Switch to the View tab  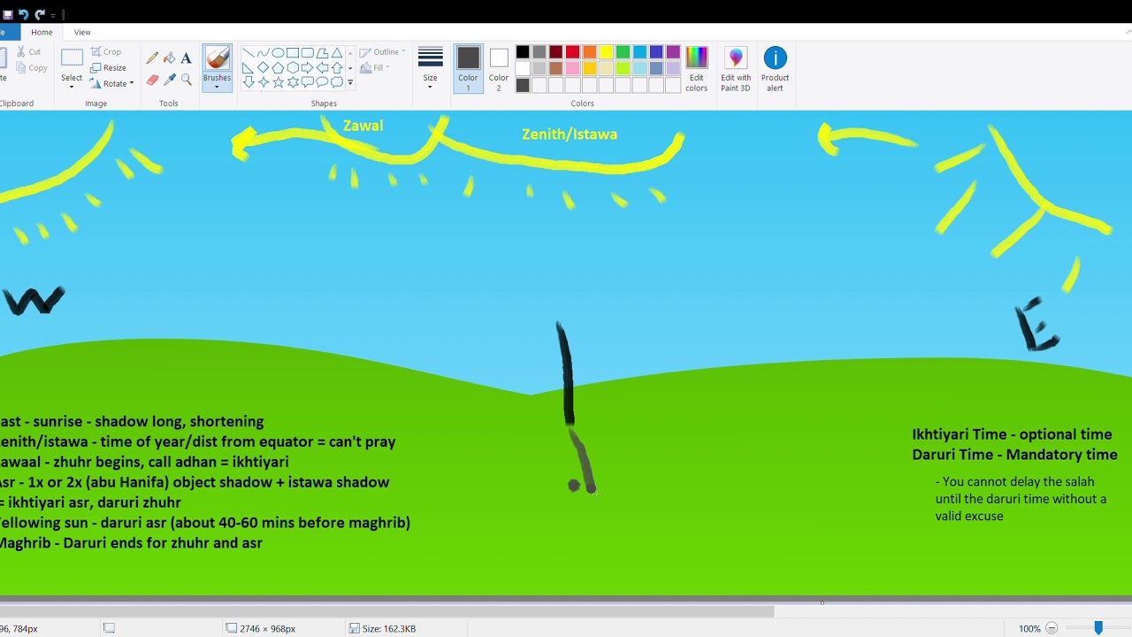pos(82,32)
